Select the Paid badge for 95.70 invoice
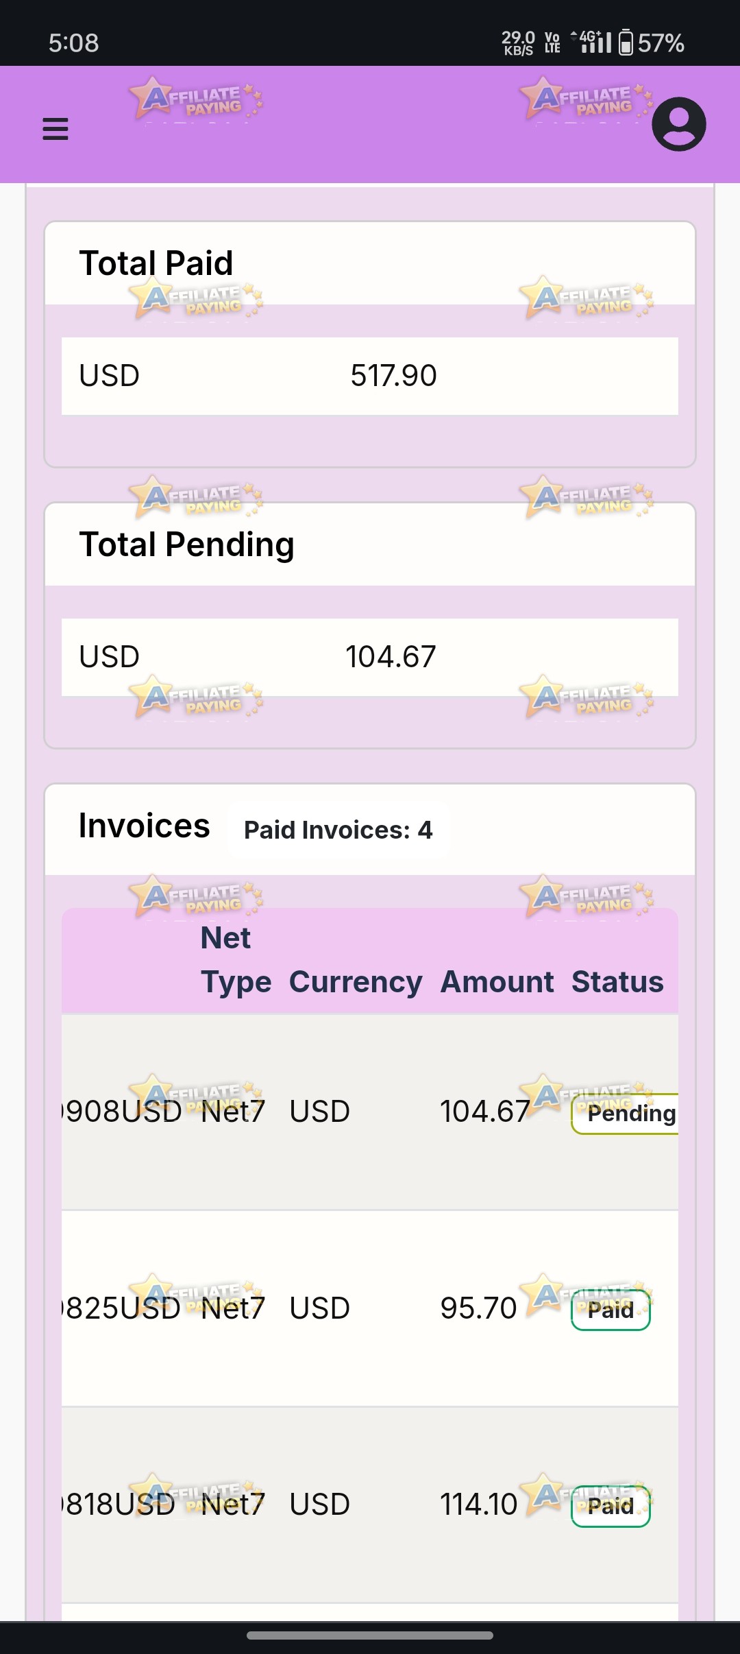Viewport: 740px width, 1654px height. tap(610, 1310)
